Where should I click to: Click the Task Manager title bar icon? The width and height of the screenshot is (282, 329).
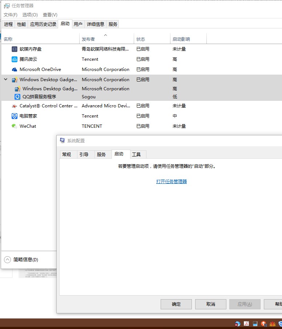point(7,6)
